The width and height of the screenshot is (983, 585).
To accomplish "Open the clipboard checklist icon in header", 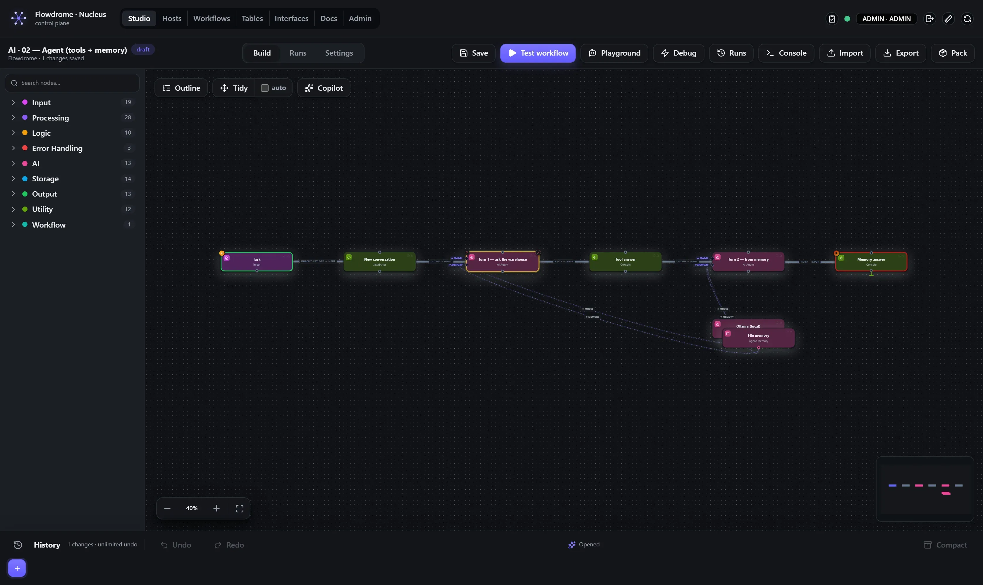I will (x=831, y=18).
